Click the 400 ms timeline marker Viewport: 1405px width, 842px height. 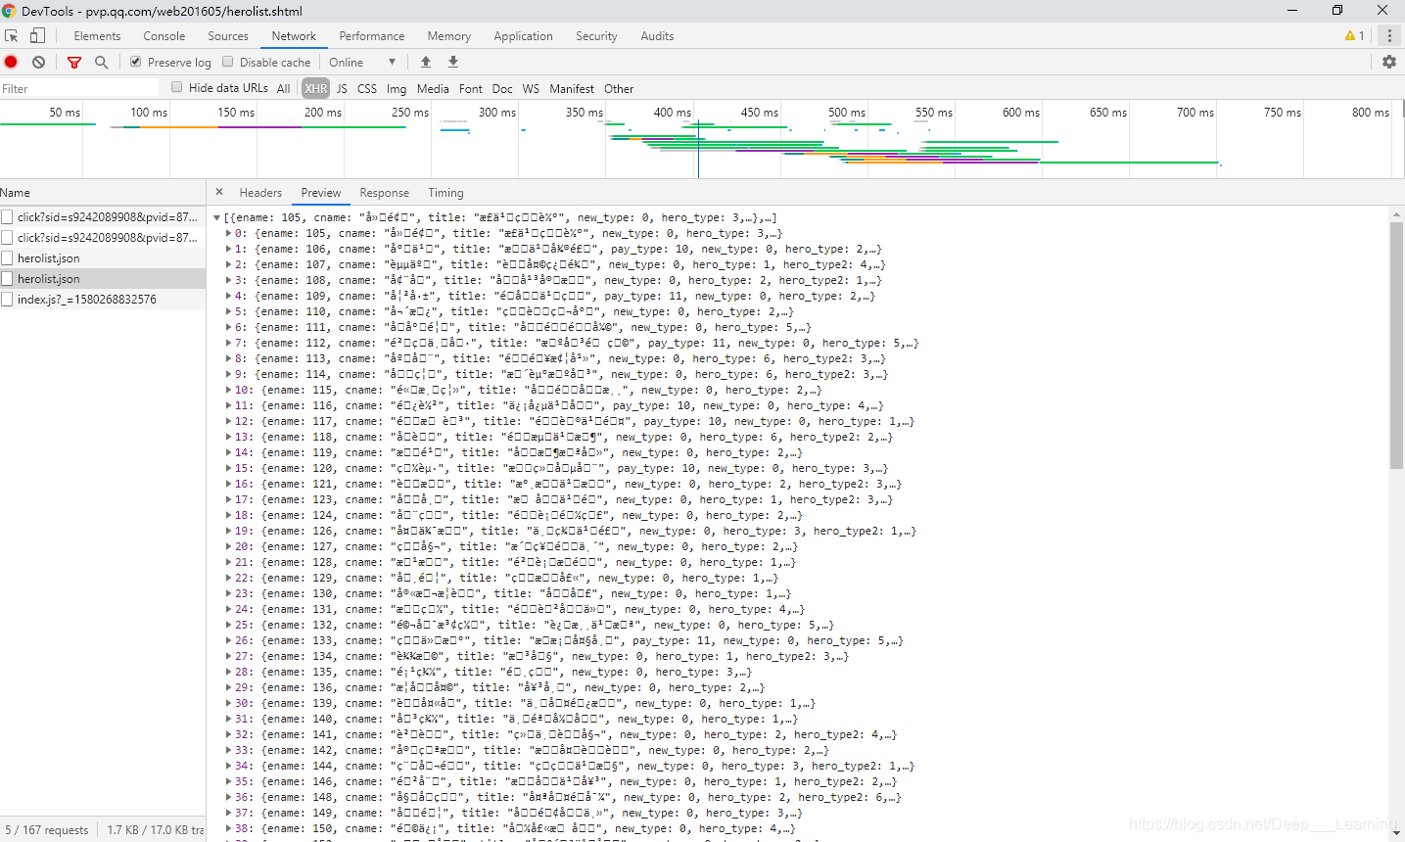[672, 113]
